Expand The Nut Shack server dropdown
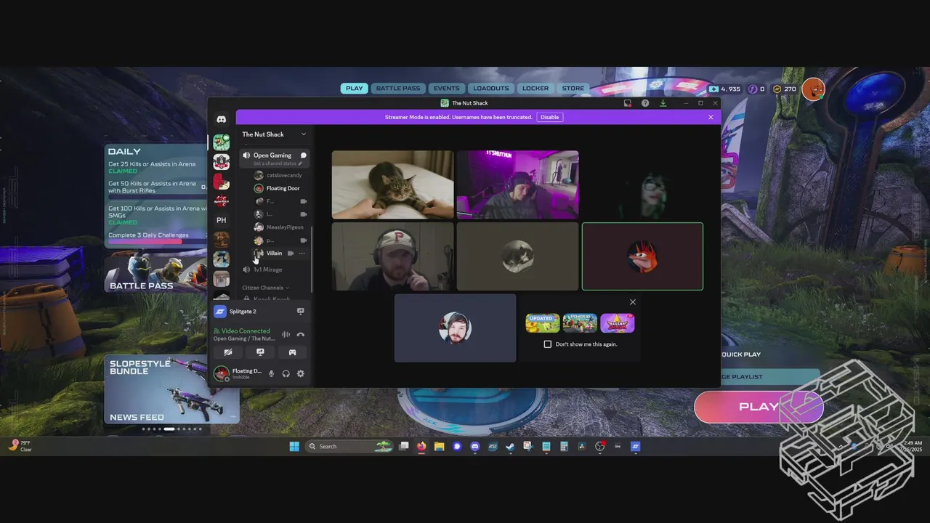 [x=304, y=134]
